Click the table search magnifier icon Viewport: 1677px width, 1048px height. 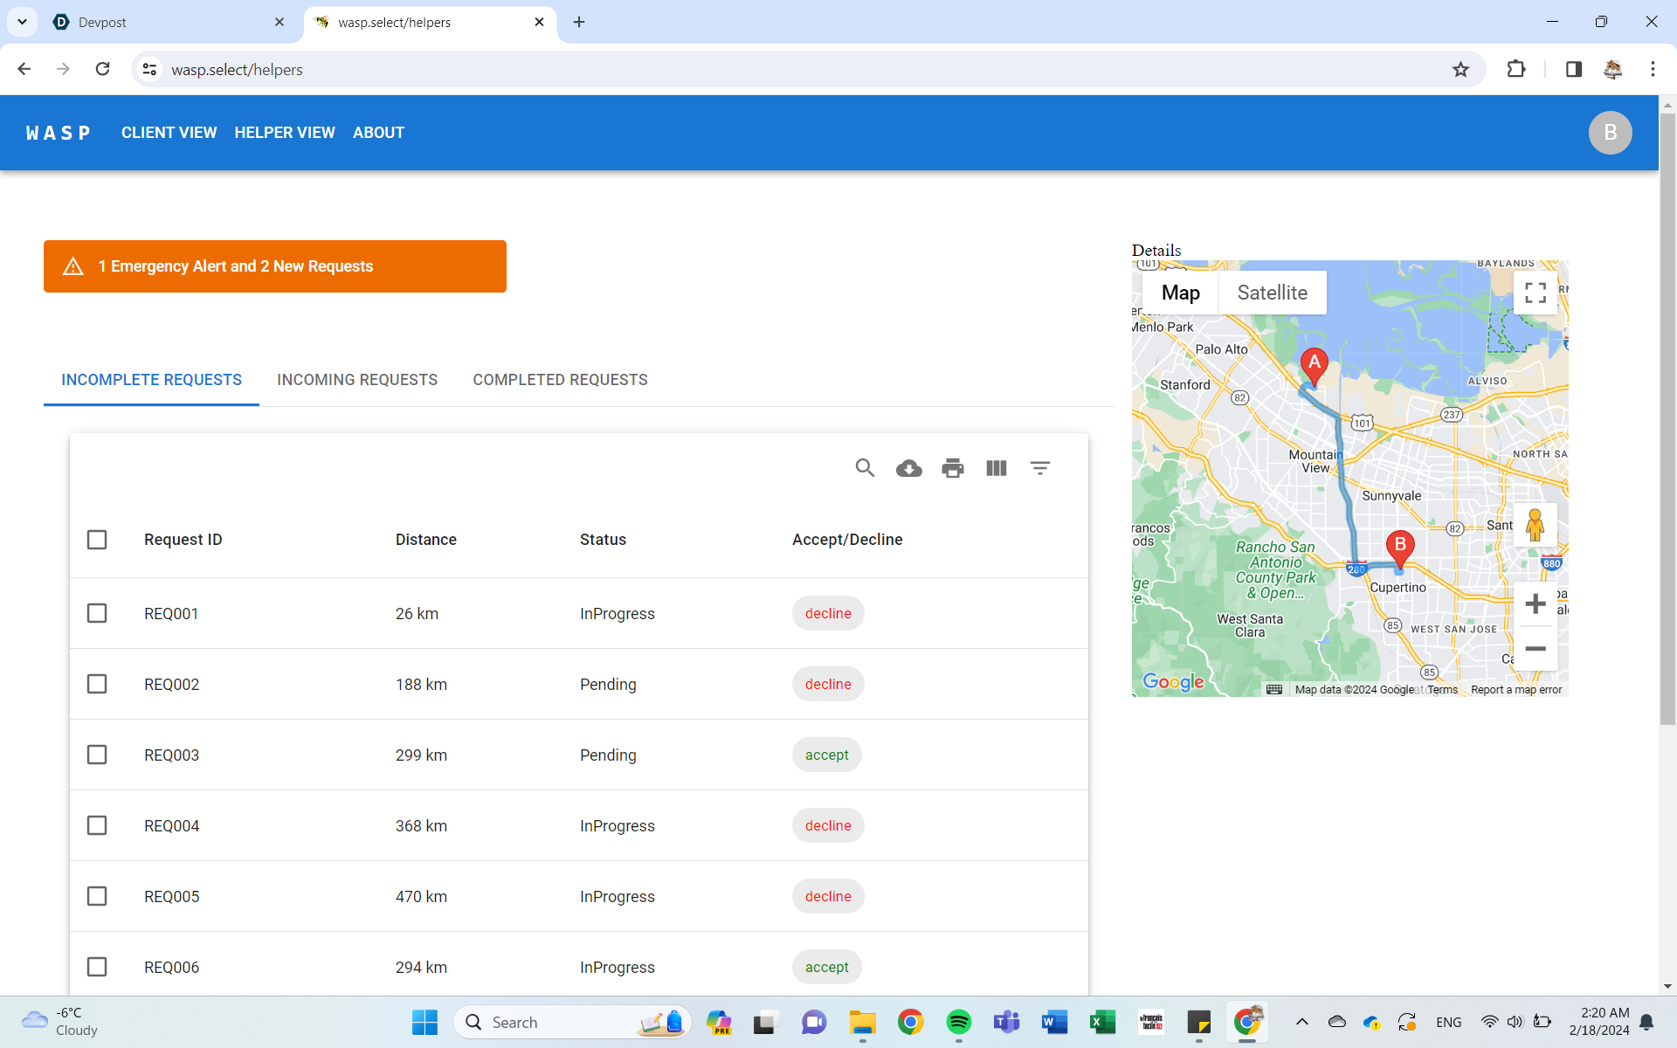point(865,468)
